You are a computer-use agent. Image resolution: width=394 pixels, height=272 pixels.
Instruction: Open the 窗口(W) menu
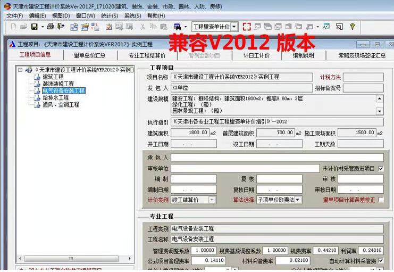(86, 16)
